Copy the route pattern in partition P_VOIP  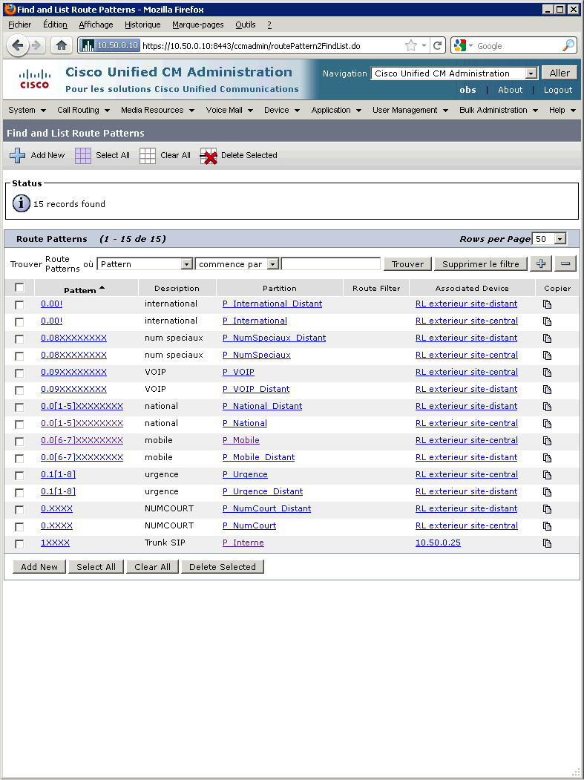coord(547,373)
